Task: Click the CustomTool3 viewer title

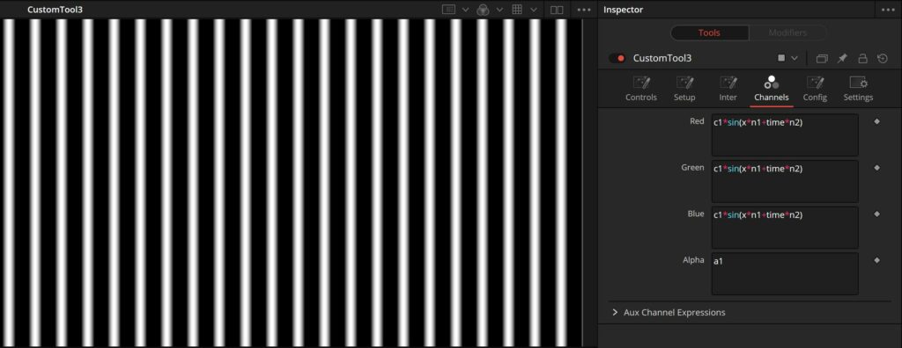Action: coord(55,9)
